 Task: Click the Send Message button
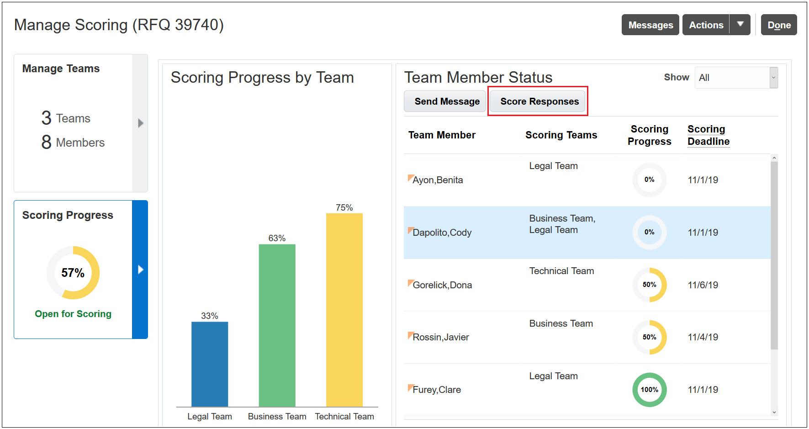[446, 101]
